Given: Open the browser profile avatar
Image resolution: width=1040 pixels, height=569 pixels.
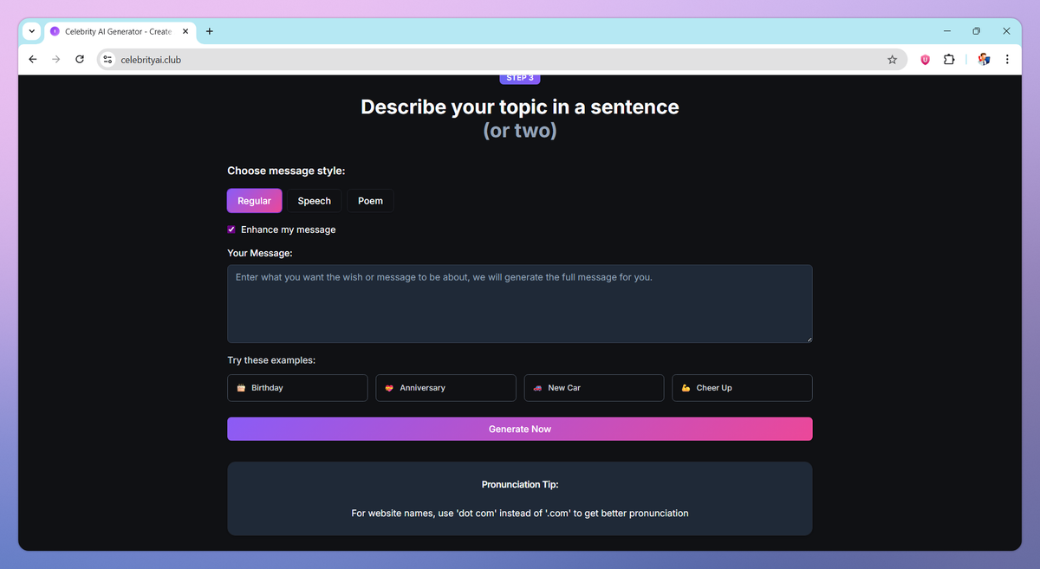Looking at the screenshot, I should (984, 60).
